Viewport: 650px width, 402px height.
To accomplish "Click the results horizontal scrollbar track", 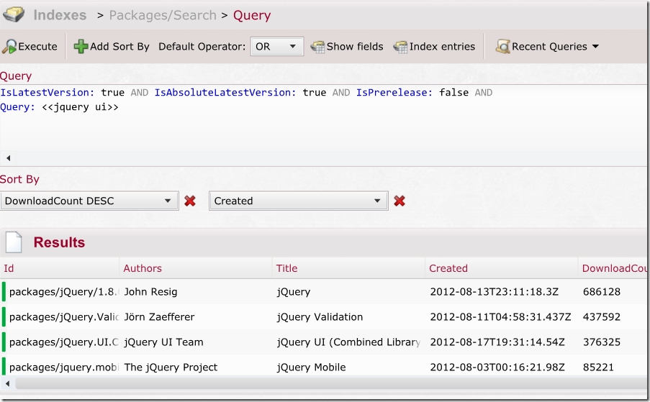I will [x=331, y=383].
